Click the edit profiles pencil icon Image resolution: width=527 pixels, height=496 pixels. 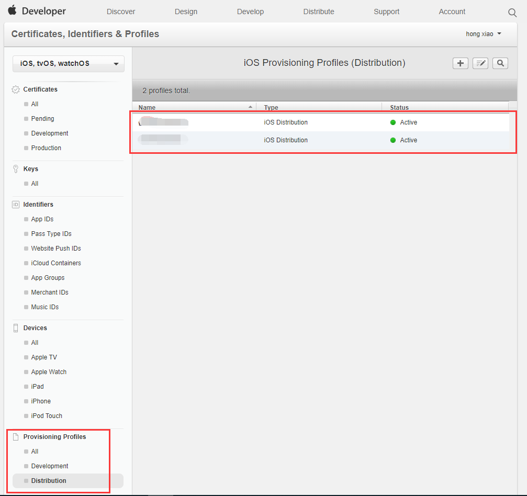point(480,63)
